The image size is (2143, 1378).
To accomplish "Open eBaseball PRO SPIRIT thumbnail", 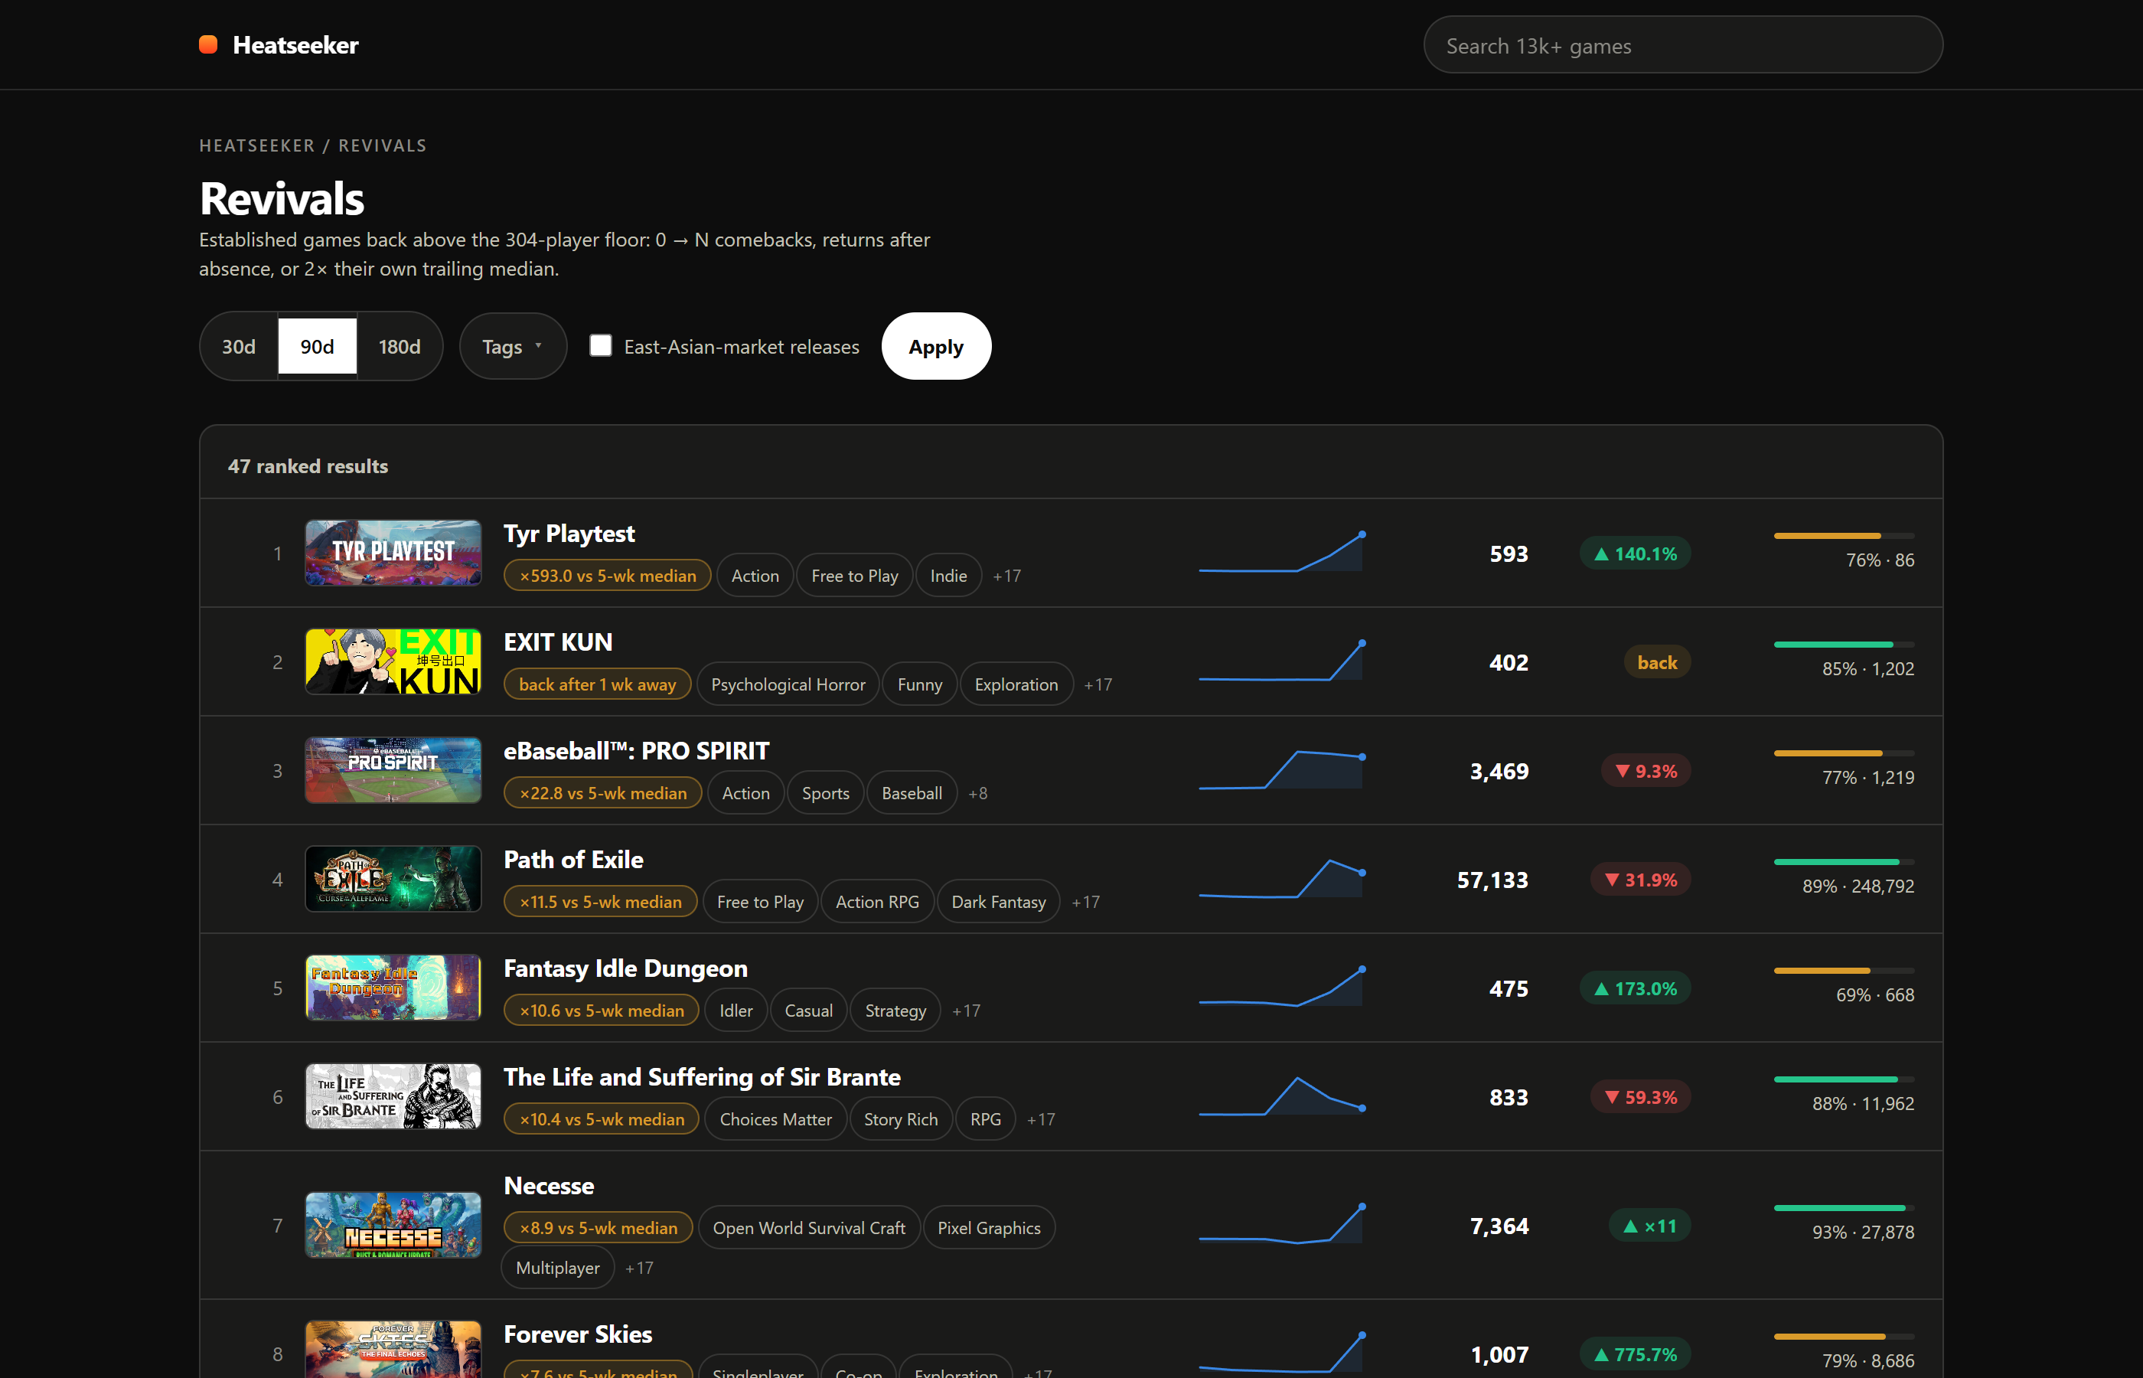I will (393, 770).
